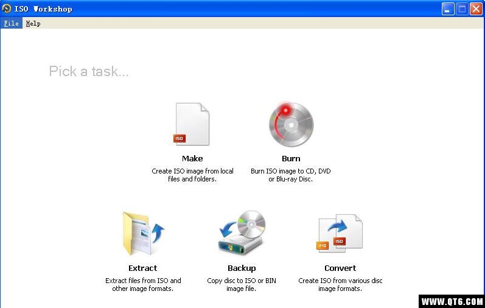This screenshot has height=308, width=485.
Task: Open the Help menu
Action: [33, 23]
